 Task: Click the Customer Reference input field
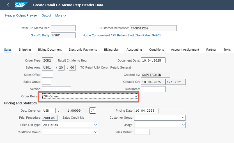point(153,28)
